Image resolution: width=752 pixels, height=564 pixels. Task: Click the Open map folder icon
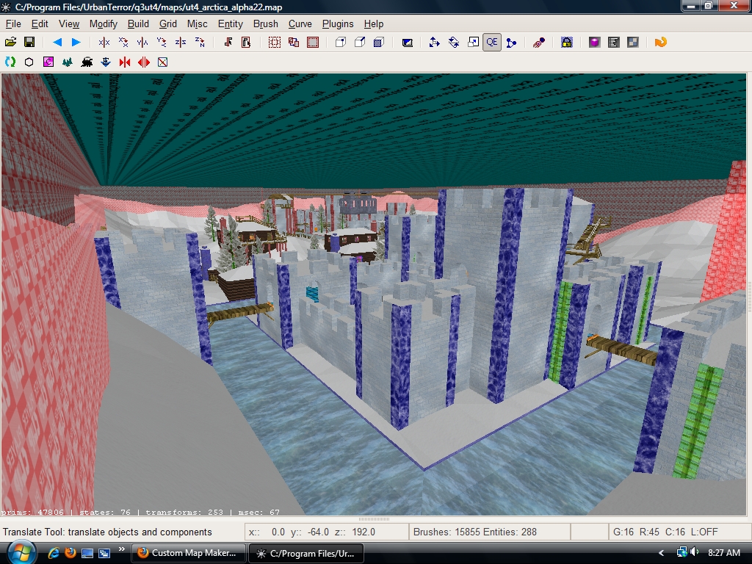click(x=11, y=43)
